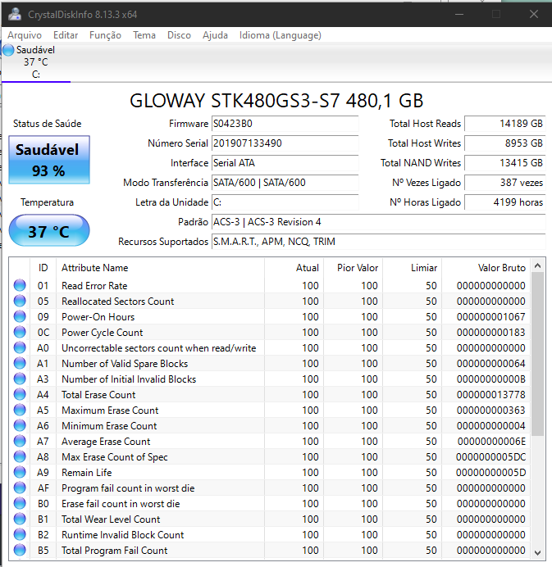Click the status orb for Minimum Erase Count
552x567 pixels.
[20, 425]
